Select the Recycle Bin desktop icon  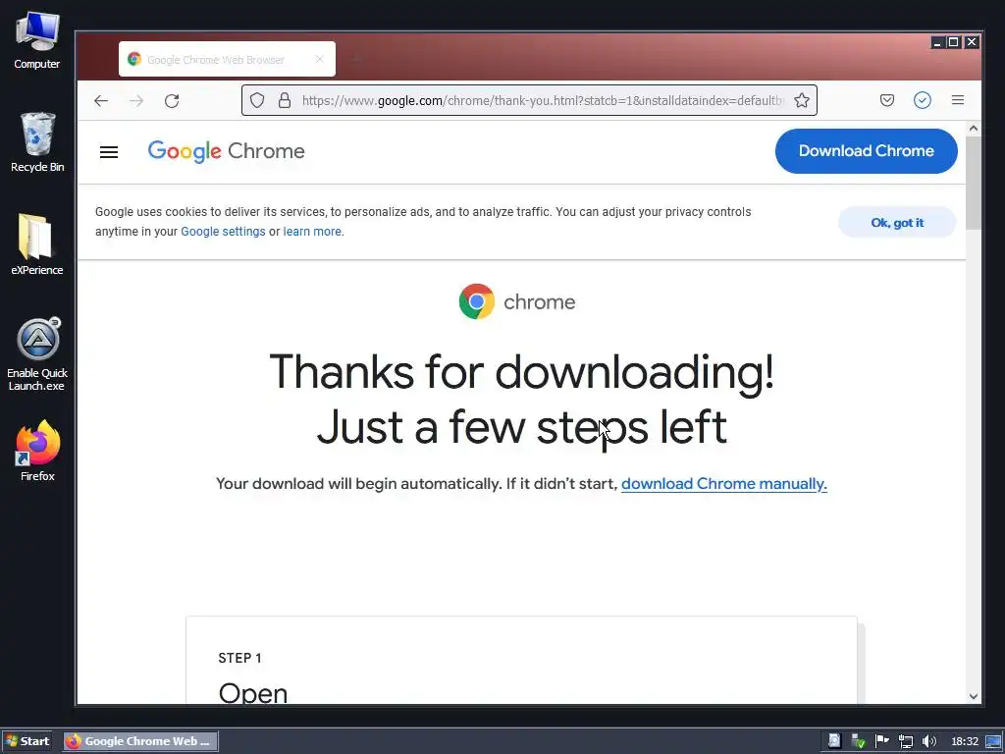point(37,142)
